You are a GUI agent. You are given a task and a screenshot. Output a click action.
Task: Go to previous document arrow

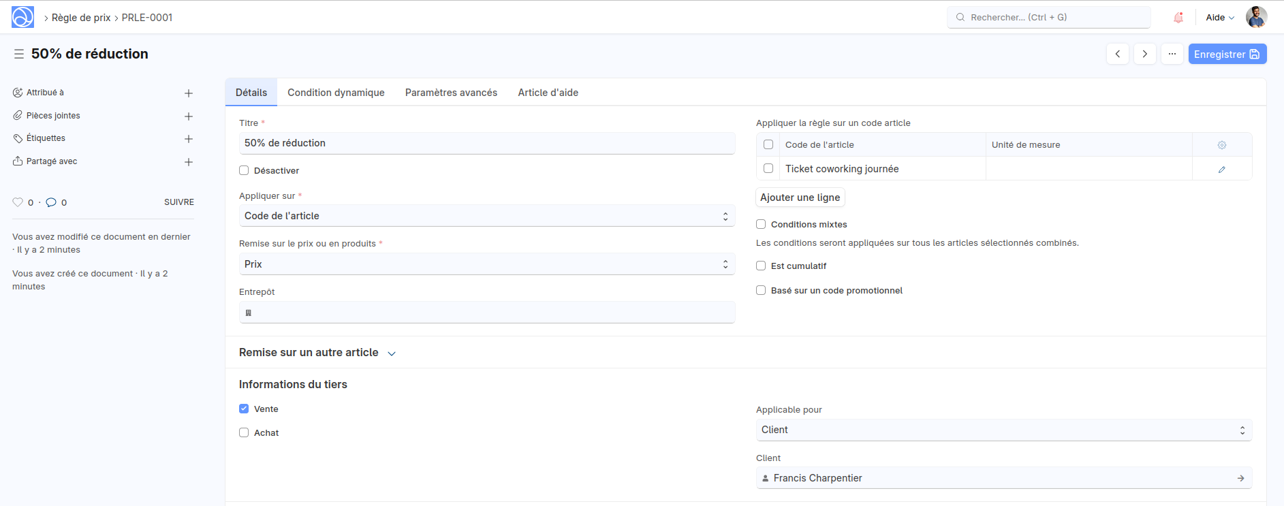pyautogui.click(x=1117, y=54)
